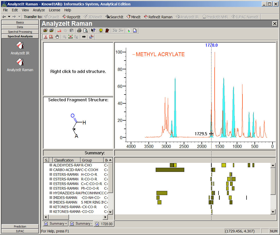Click the spectrum document page icon
This screenshot has width=280, height=235.
coord(135,31)
